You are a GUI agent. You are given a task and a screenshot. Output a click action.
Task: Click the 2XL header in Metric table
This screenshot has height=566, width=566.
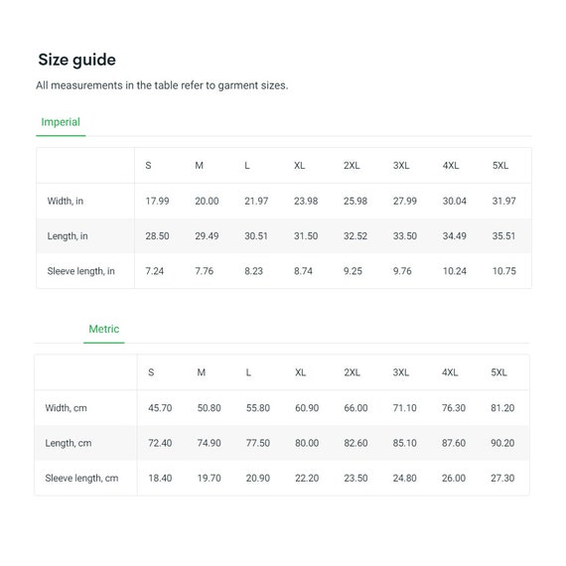(x=352, y=372)
